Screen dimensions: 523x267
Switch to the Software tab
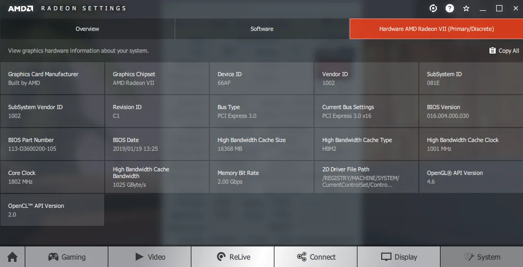(262, 29)
